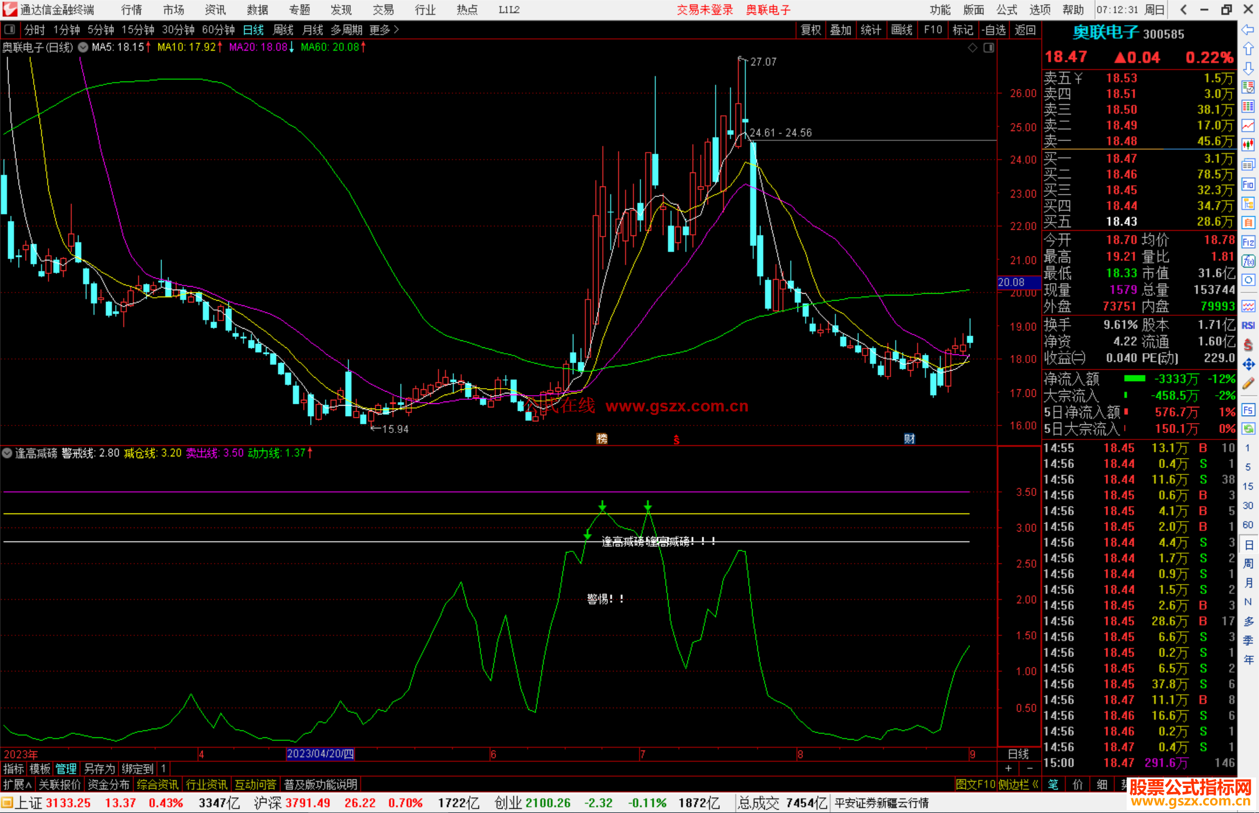Click the green refresh icon in sidebar
The image size is (1259, 813).
pyautogui.click(x=1248, y=429)
